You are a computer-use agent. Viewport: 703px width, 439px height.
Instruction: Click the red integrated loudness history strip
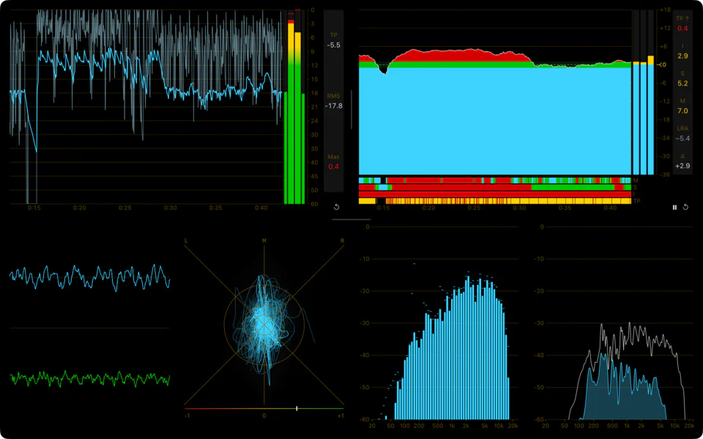click(495, 195)
